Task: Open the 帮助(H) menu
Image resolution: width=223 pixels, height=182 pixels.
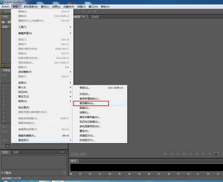Action: (x=105, y=7)
